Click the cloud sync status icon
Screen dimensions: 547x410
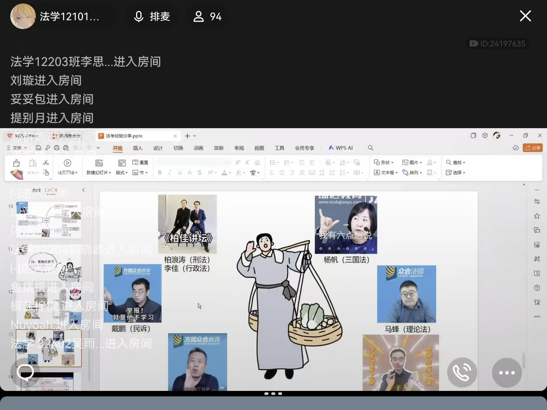516,148
